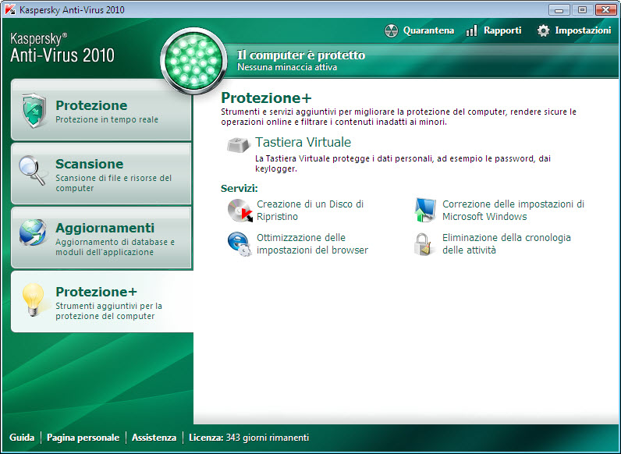Image resolution: width=621 pixels, height=454 pixels.
Task: Open Pagina personale footer link
Action: click(x=83, y=438)
